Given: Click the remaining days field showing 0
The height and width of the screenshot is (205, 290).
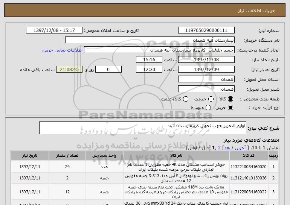Looking at the screenshot, I should 108,70.
